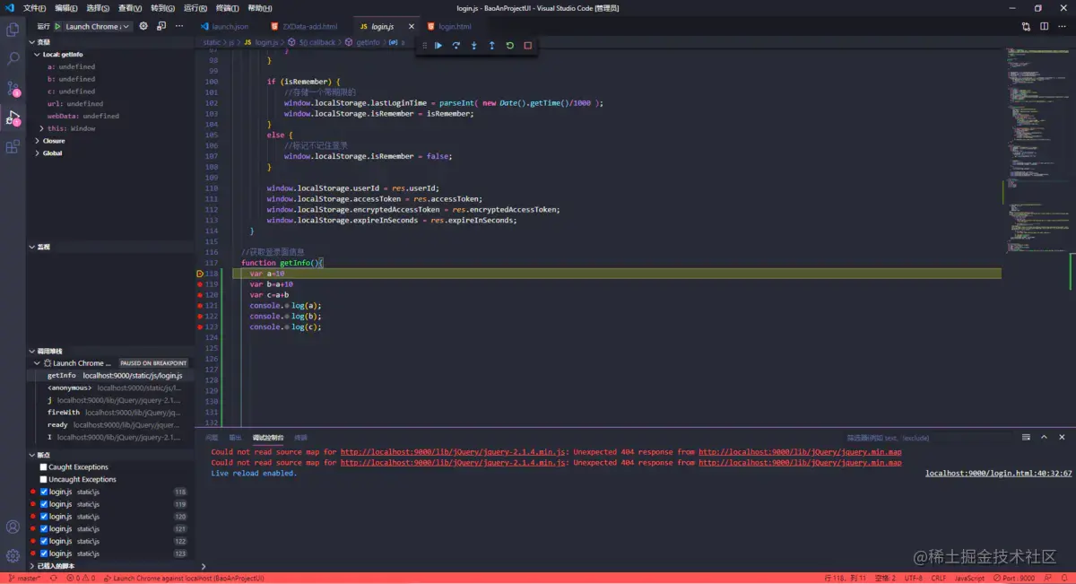Click the Step Into debug arrow

[473, 45]
